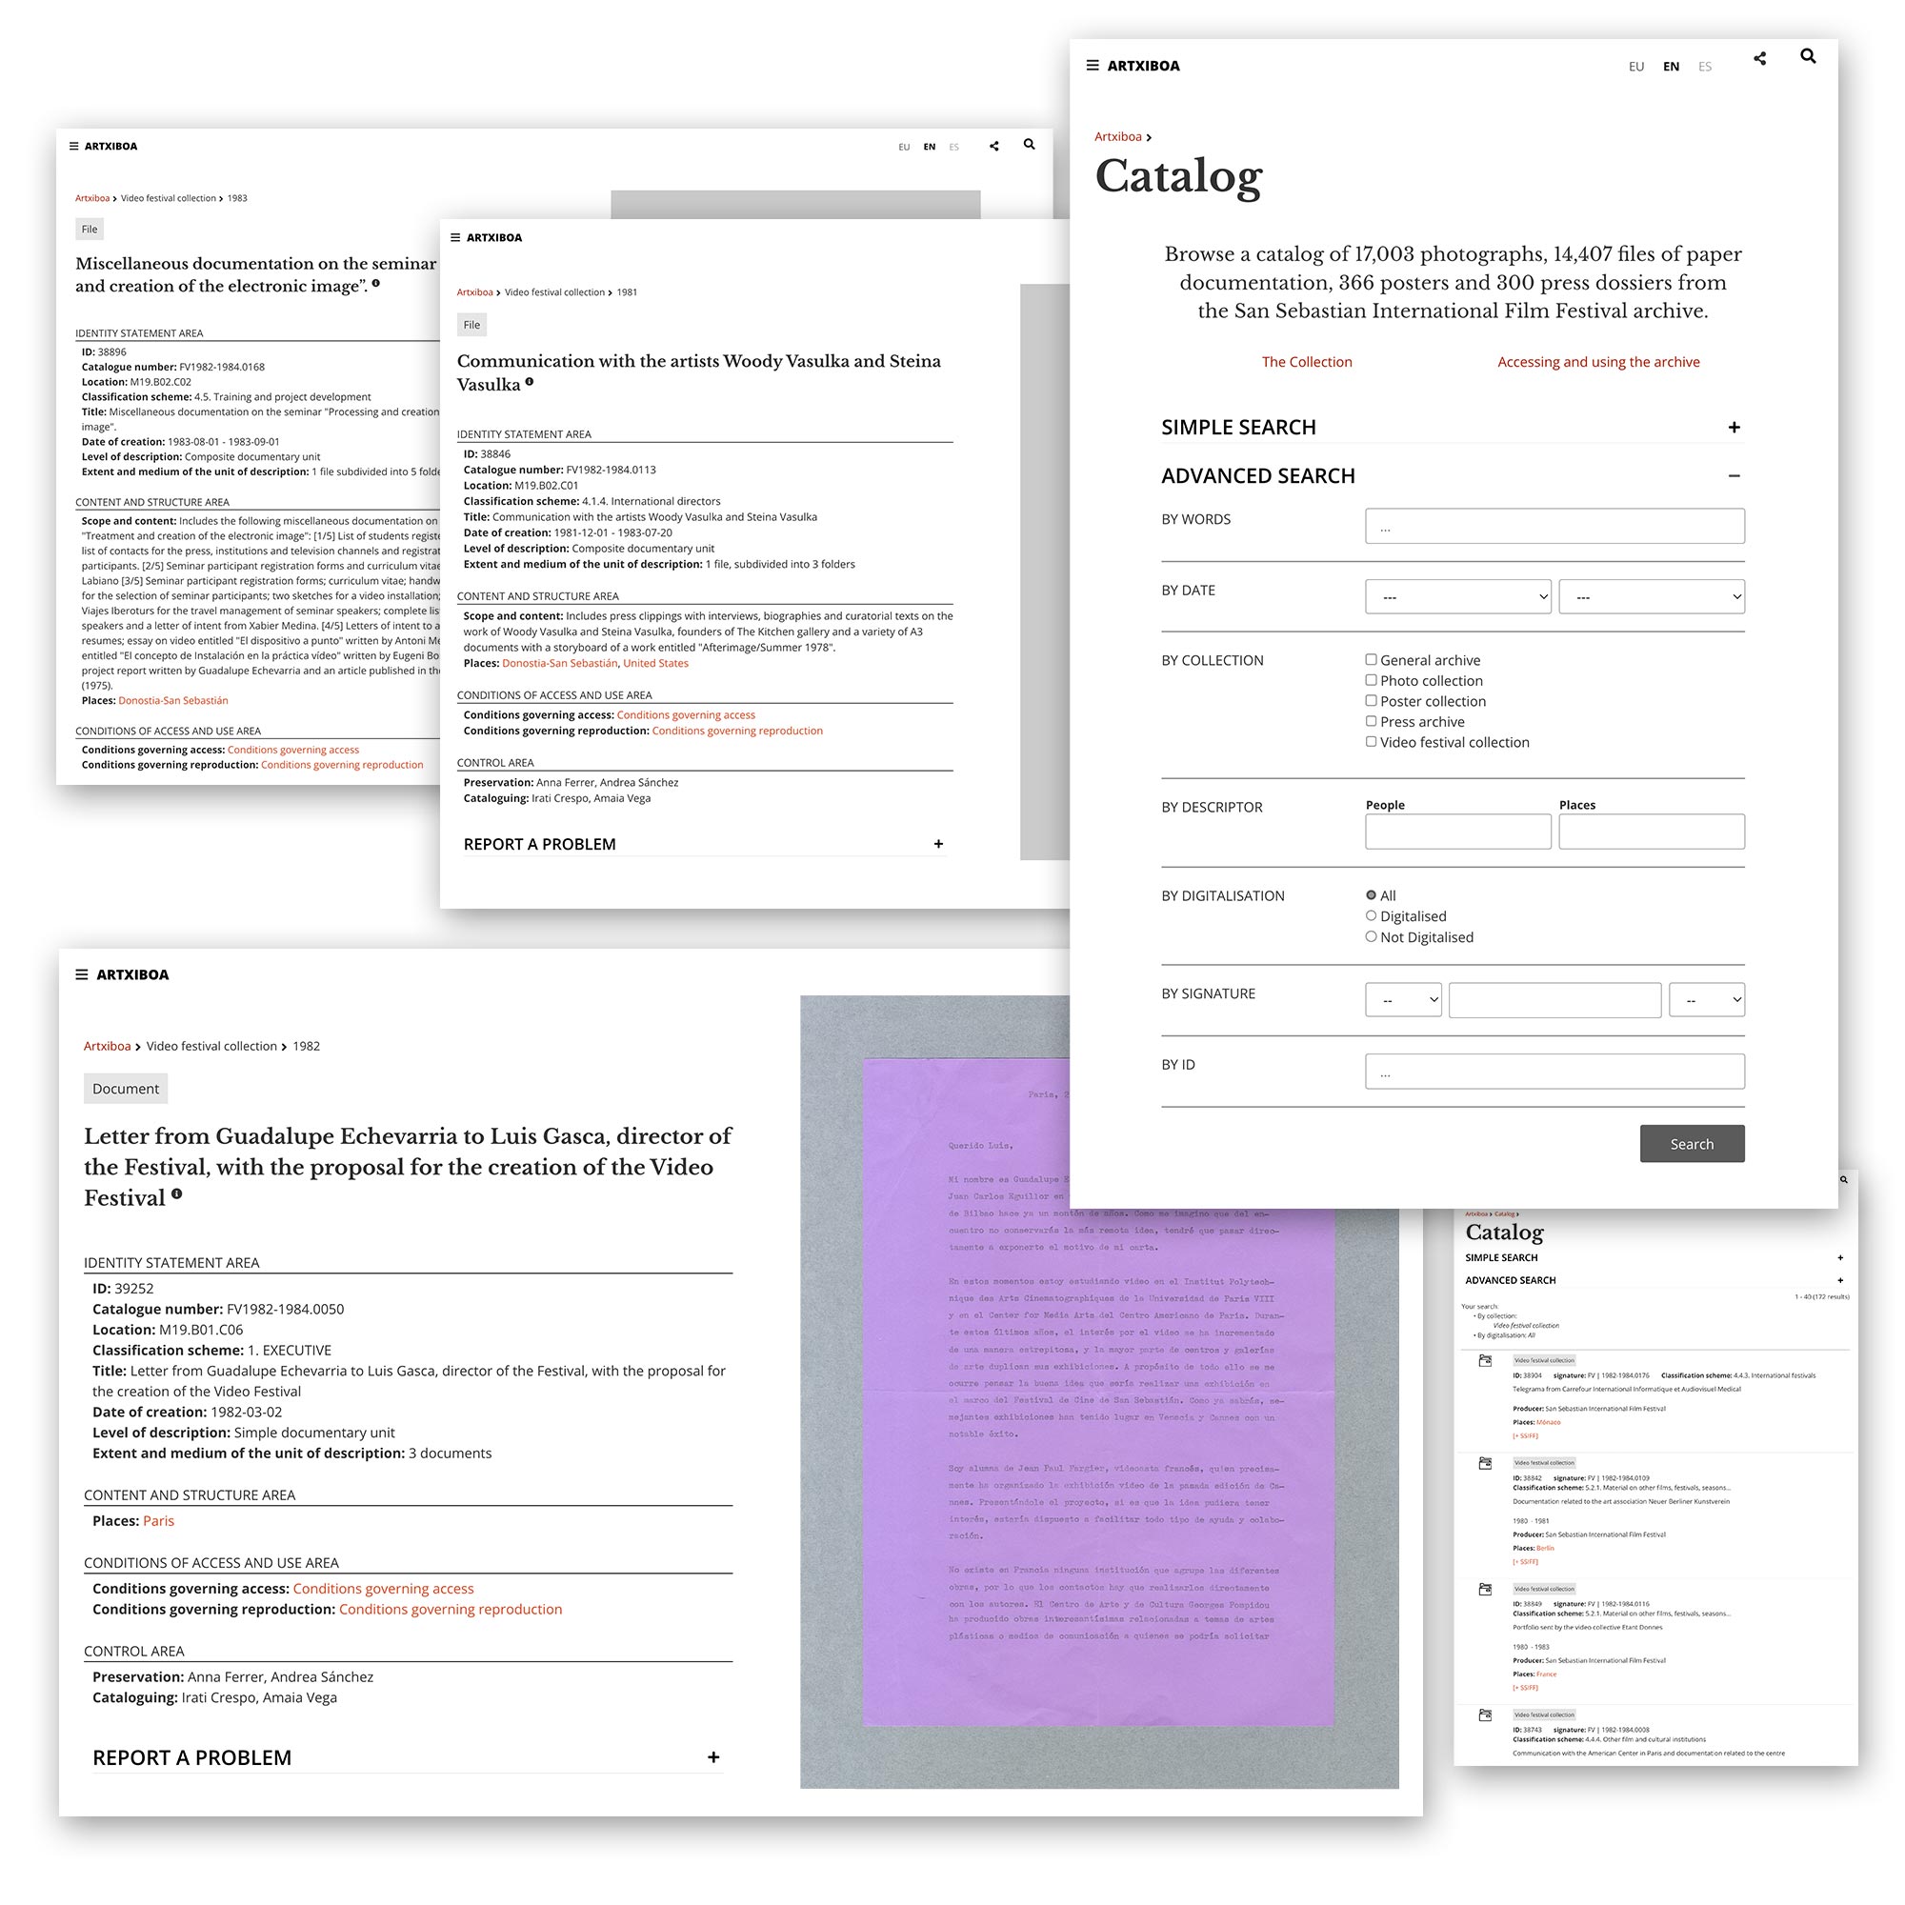Click info icon beside Woody Vasulka title
This screenshot has height=1905, width=1905.
pos(530,382)
